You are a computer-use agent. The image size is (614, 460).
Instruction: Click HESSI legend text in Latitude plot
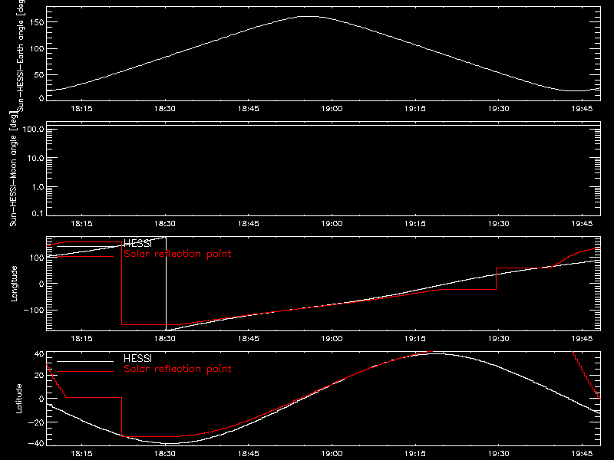pyautogui.click(x=137, y=358)
